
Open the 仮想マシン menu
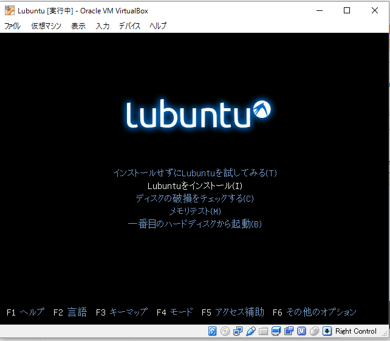click(x=46, y=26)
